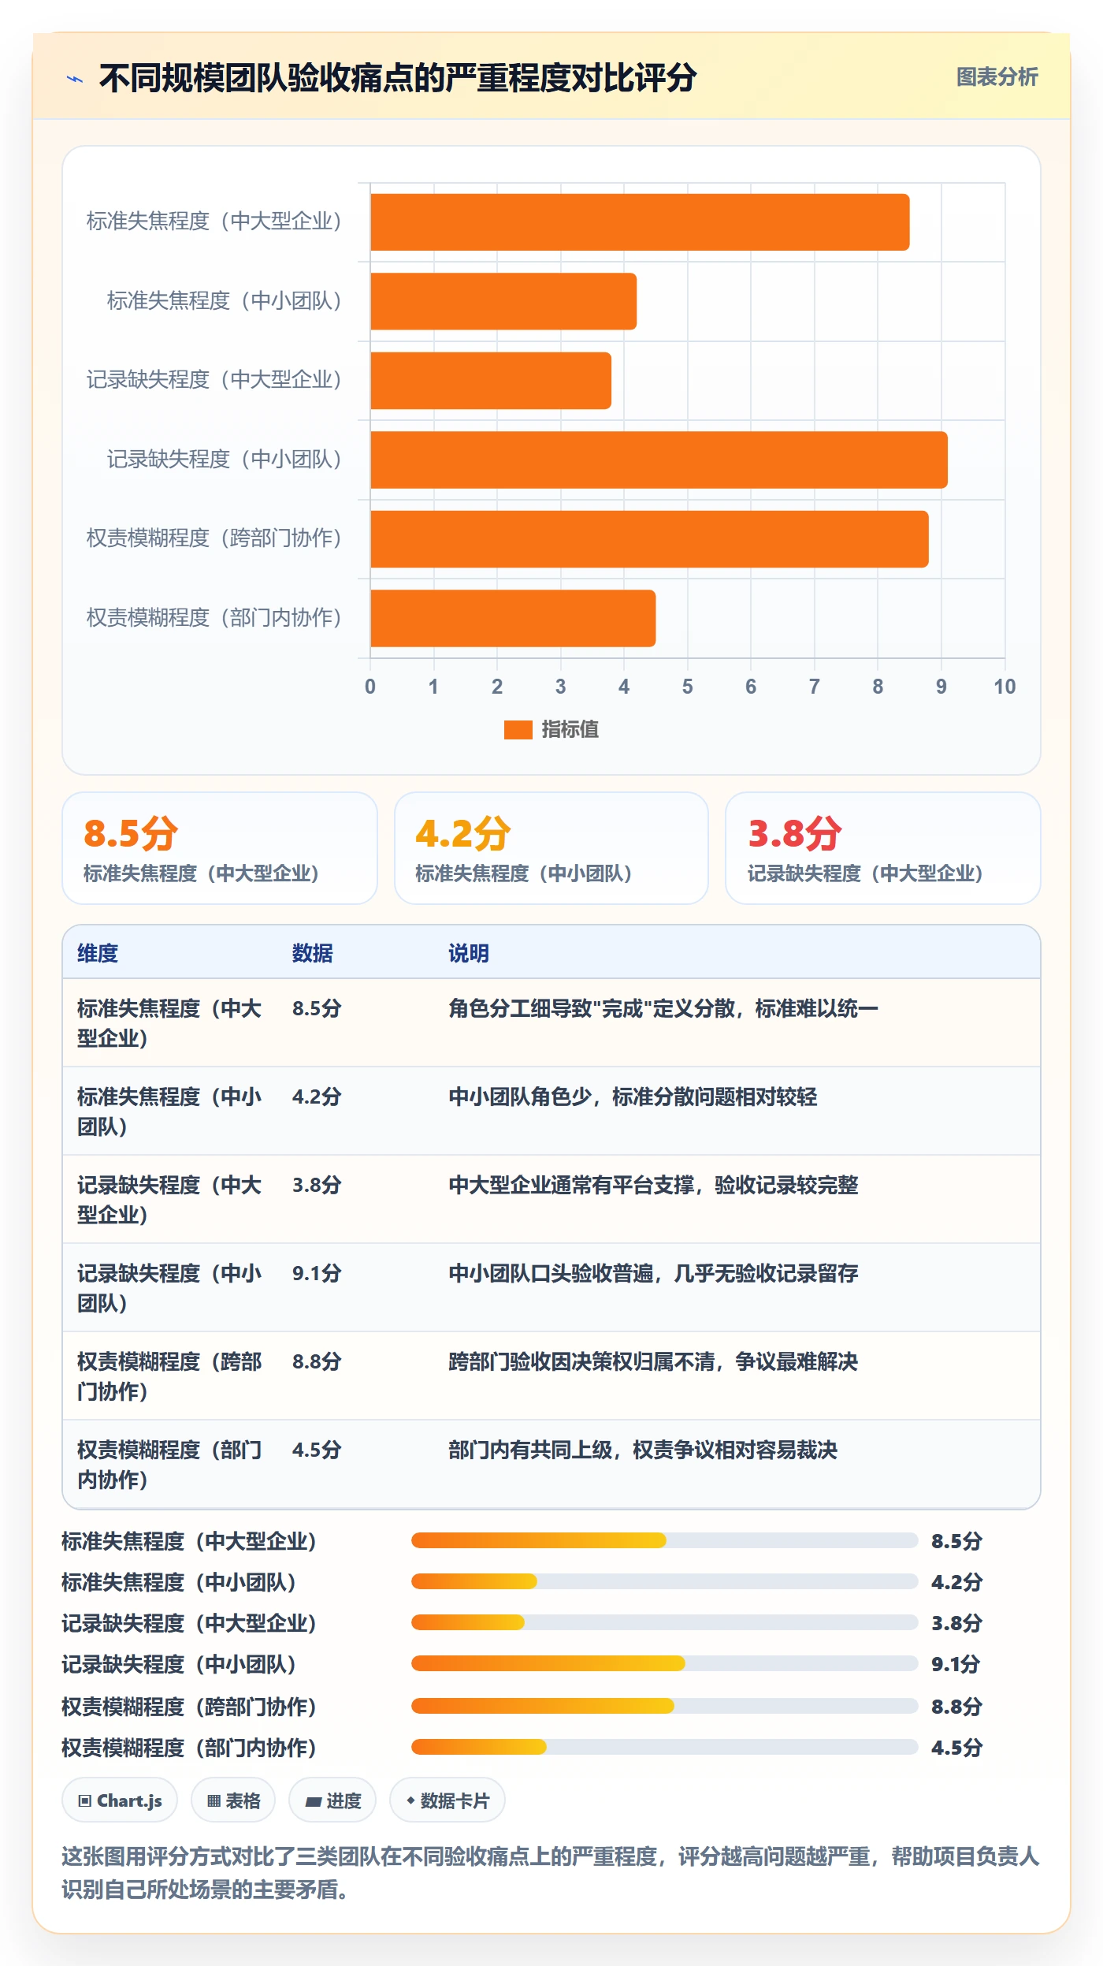Click the 权责模糊程度（跨部门协作）chart bar

point(649,539)
